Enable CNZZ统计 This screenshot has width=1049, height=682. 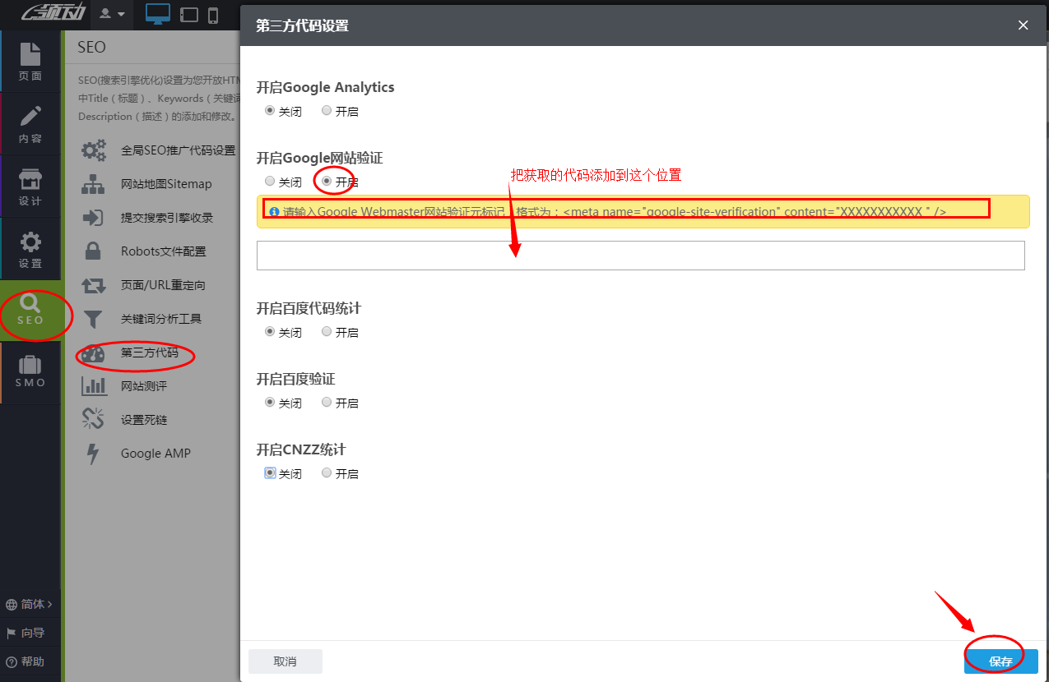pyautogui.click(x=327, y=473)
